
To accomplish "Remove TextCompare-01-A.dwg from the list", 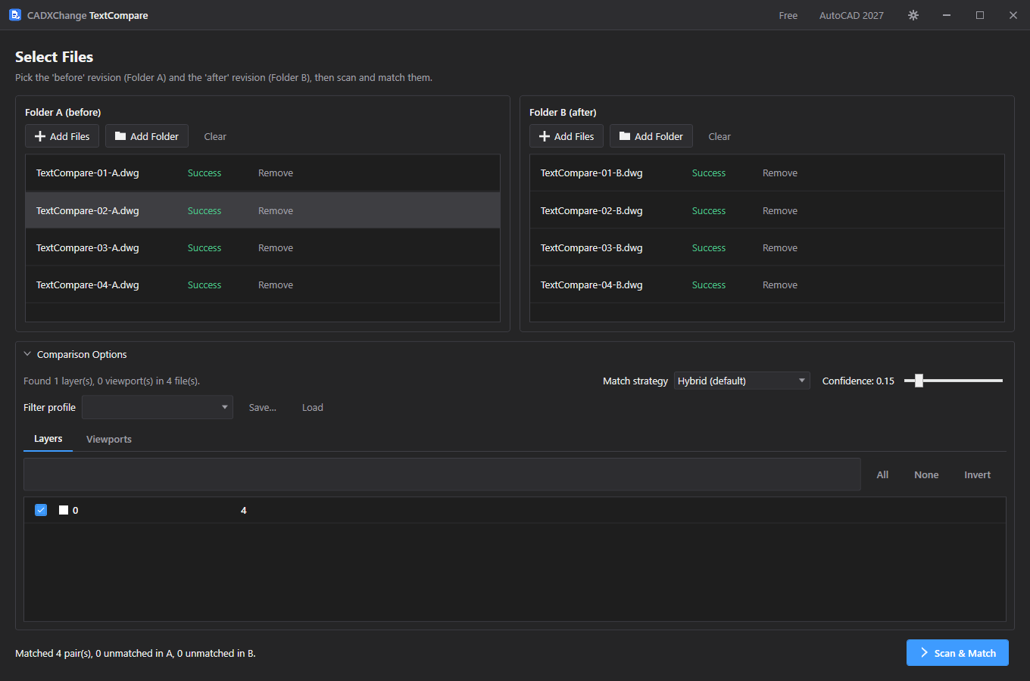I will 276,173.
